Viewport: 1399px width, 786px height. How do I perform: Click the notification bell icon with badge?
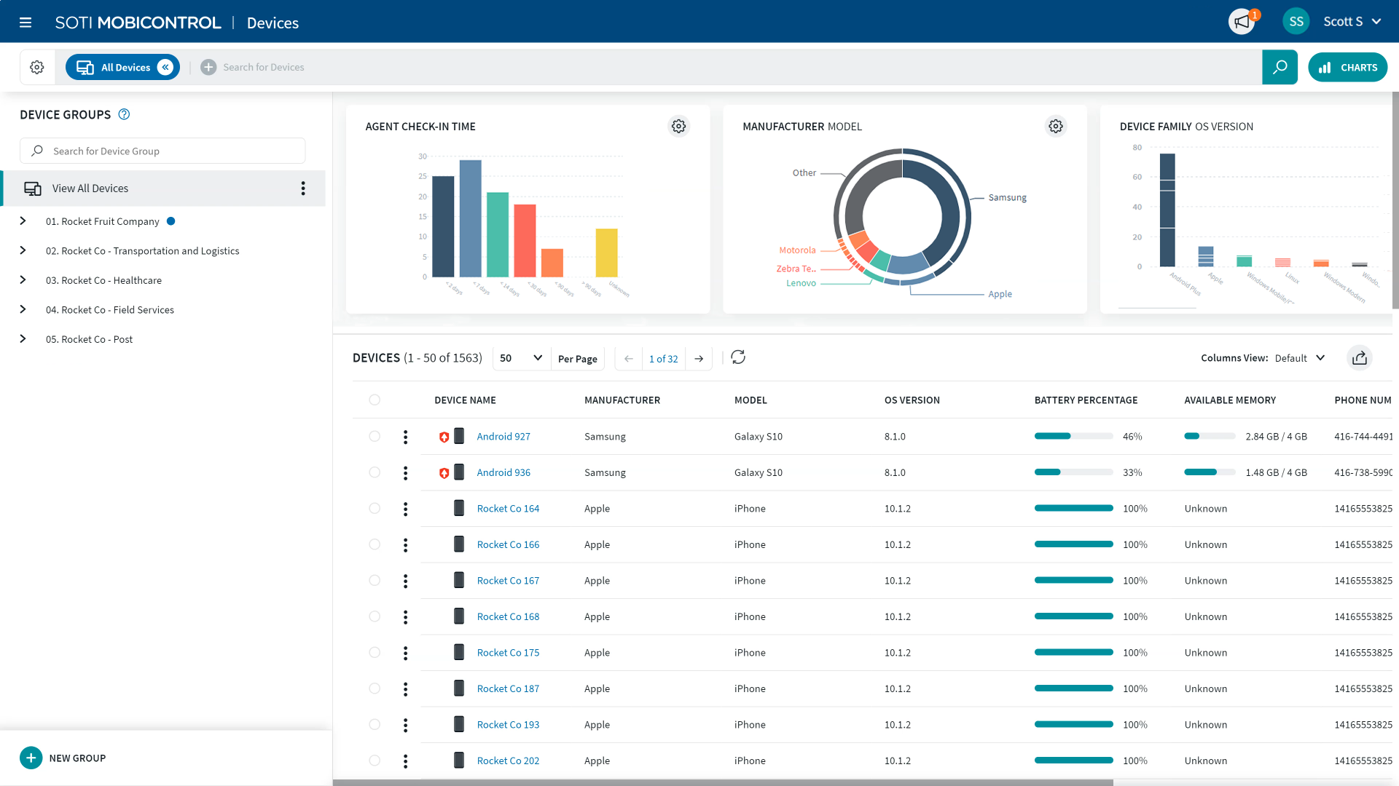[x=1243, y=20]
